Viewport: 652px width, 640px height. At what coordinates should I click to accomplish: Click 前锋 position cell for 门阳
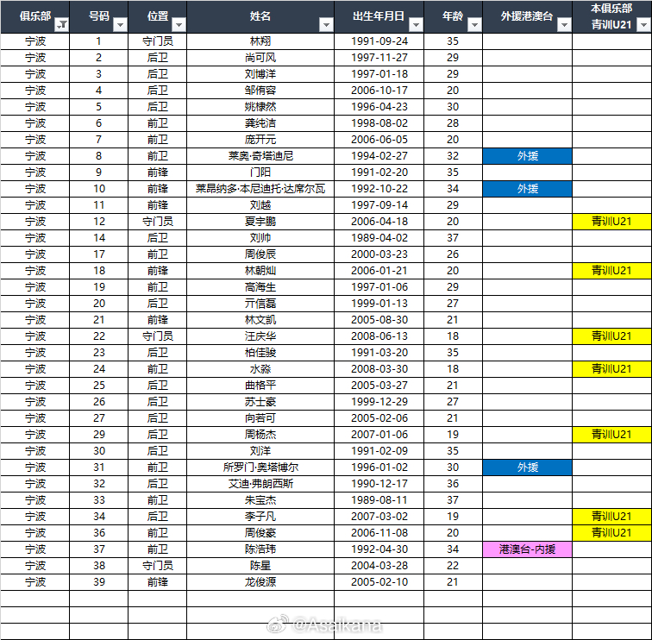point(158,173)
